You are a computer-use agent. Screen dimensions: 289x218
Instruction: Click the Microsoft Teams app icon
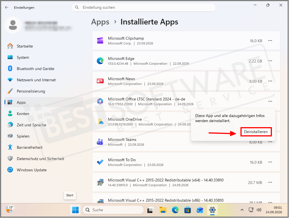100,142
